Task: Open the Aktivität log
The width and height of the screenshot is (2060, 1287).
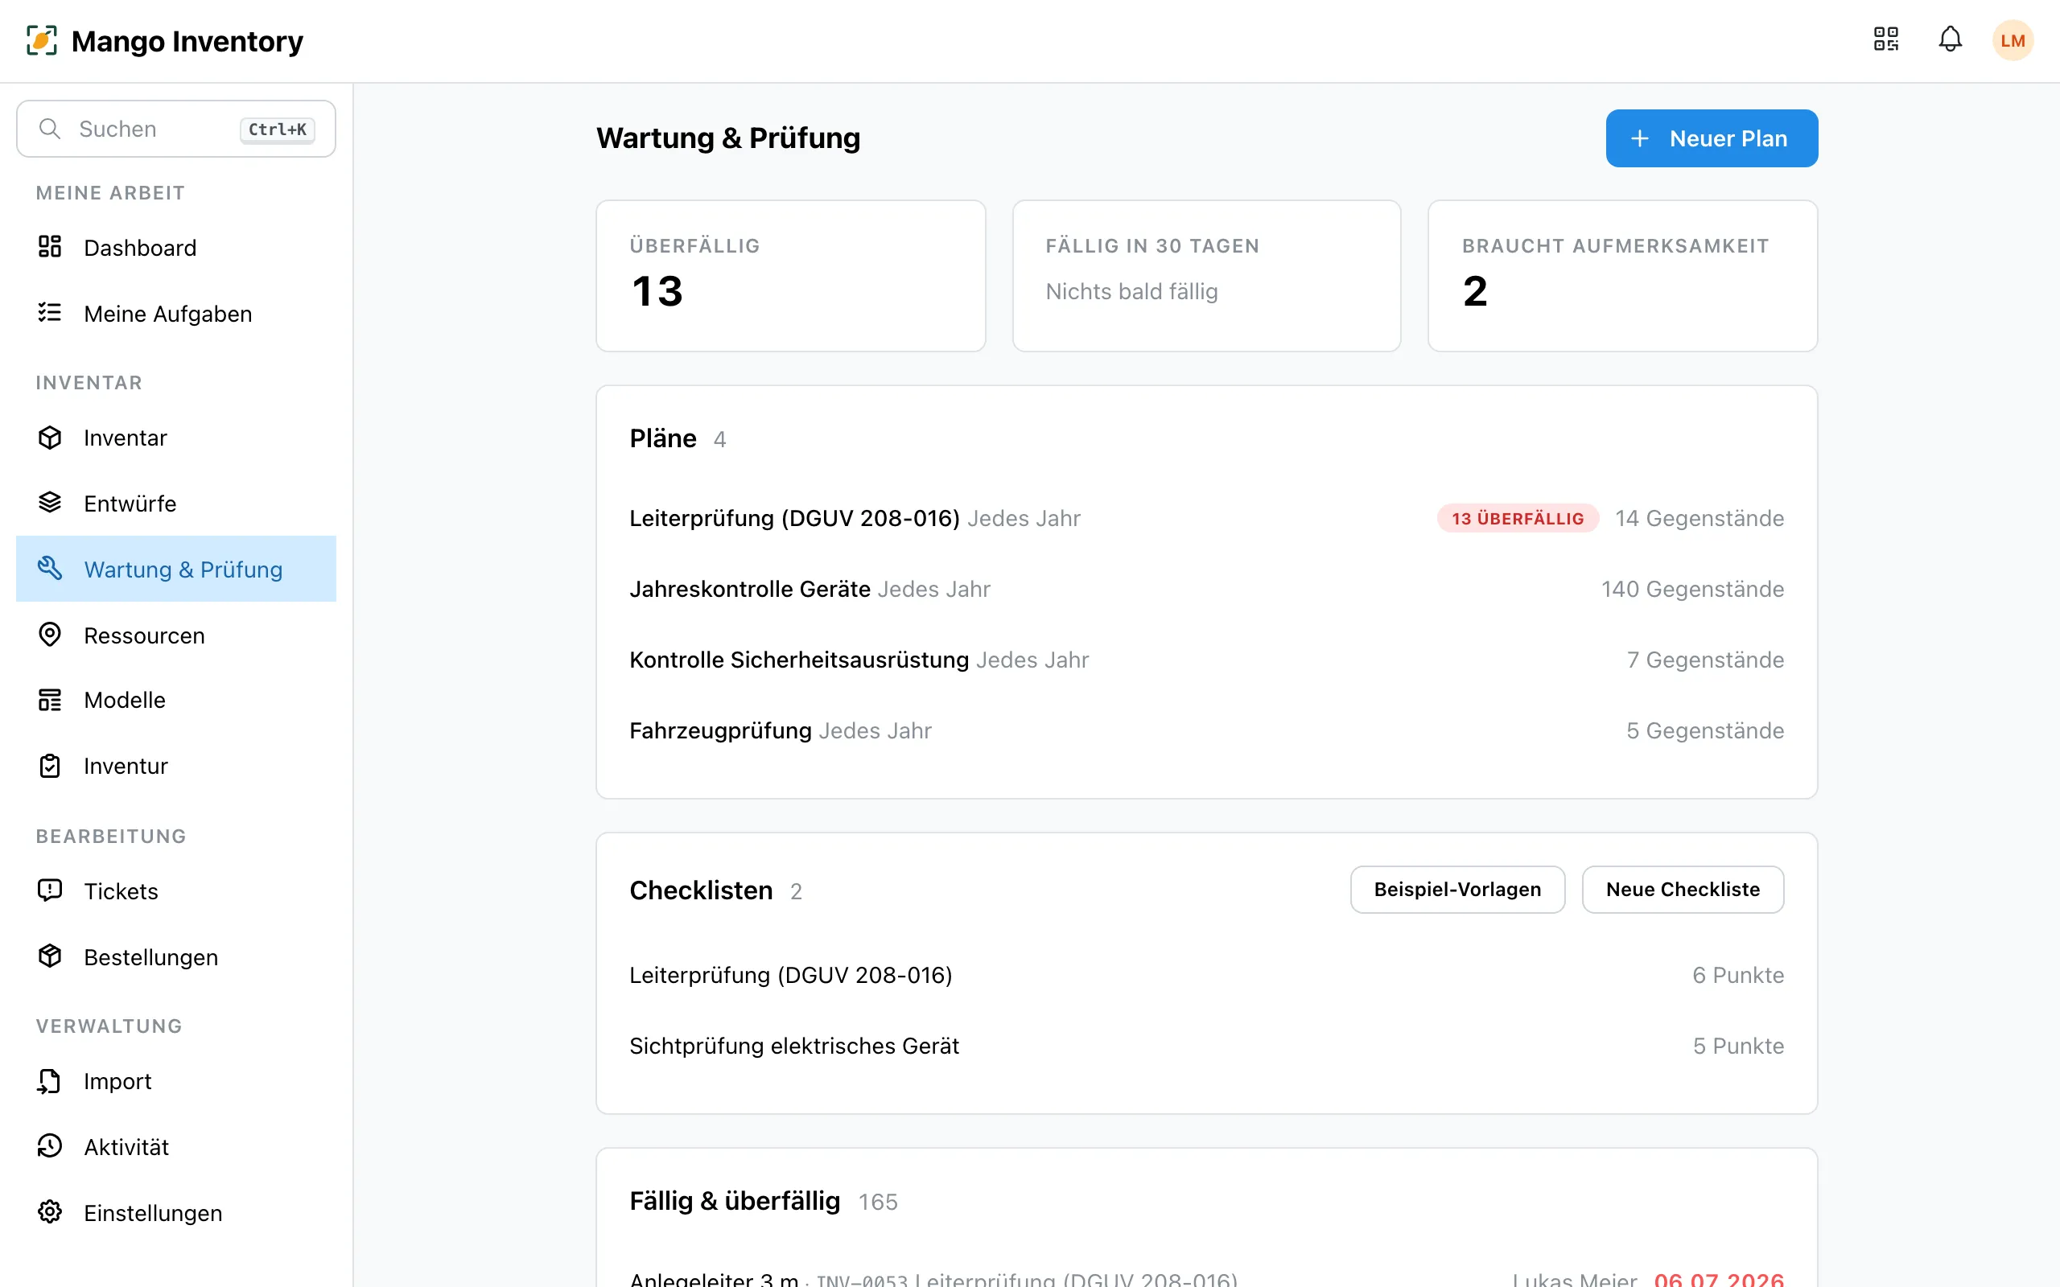Action: [x=176, y=1146]
